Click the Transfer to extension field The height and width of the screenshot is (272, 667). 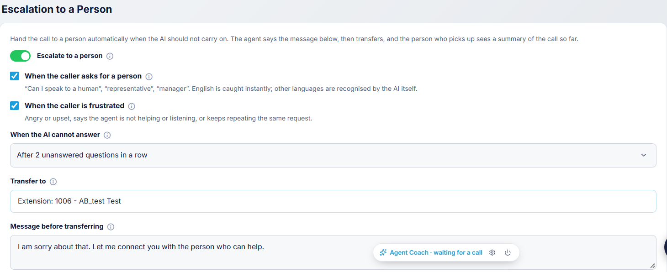(333, 201)
